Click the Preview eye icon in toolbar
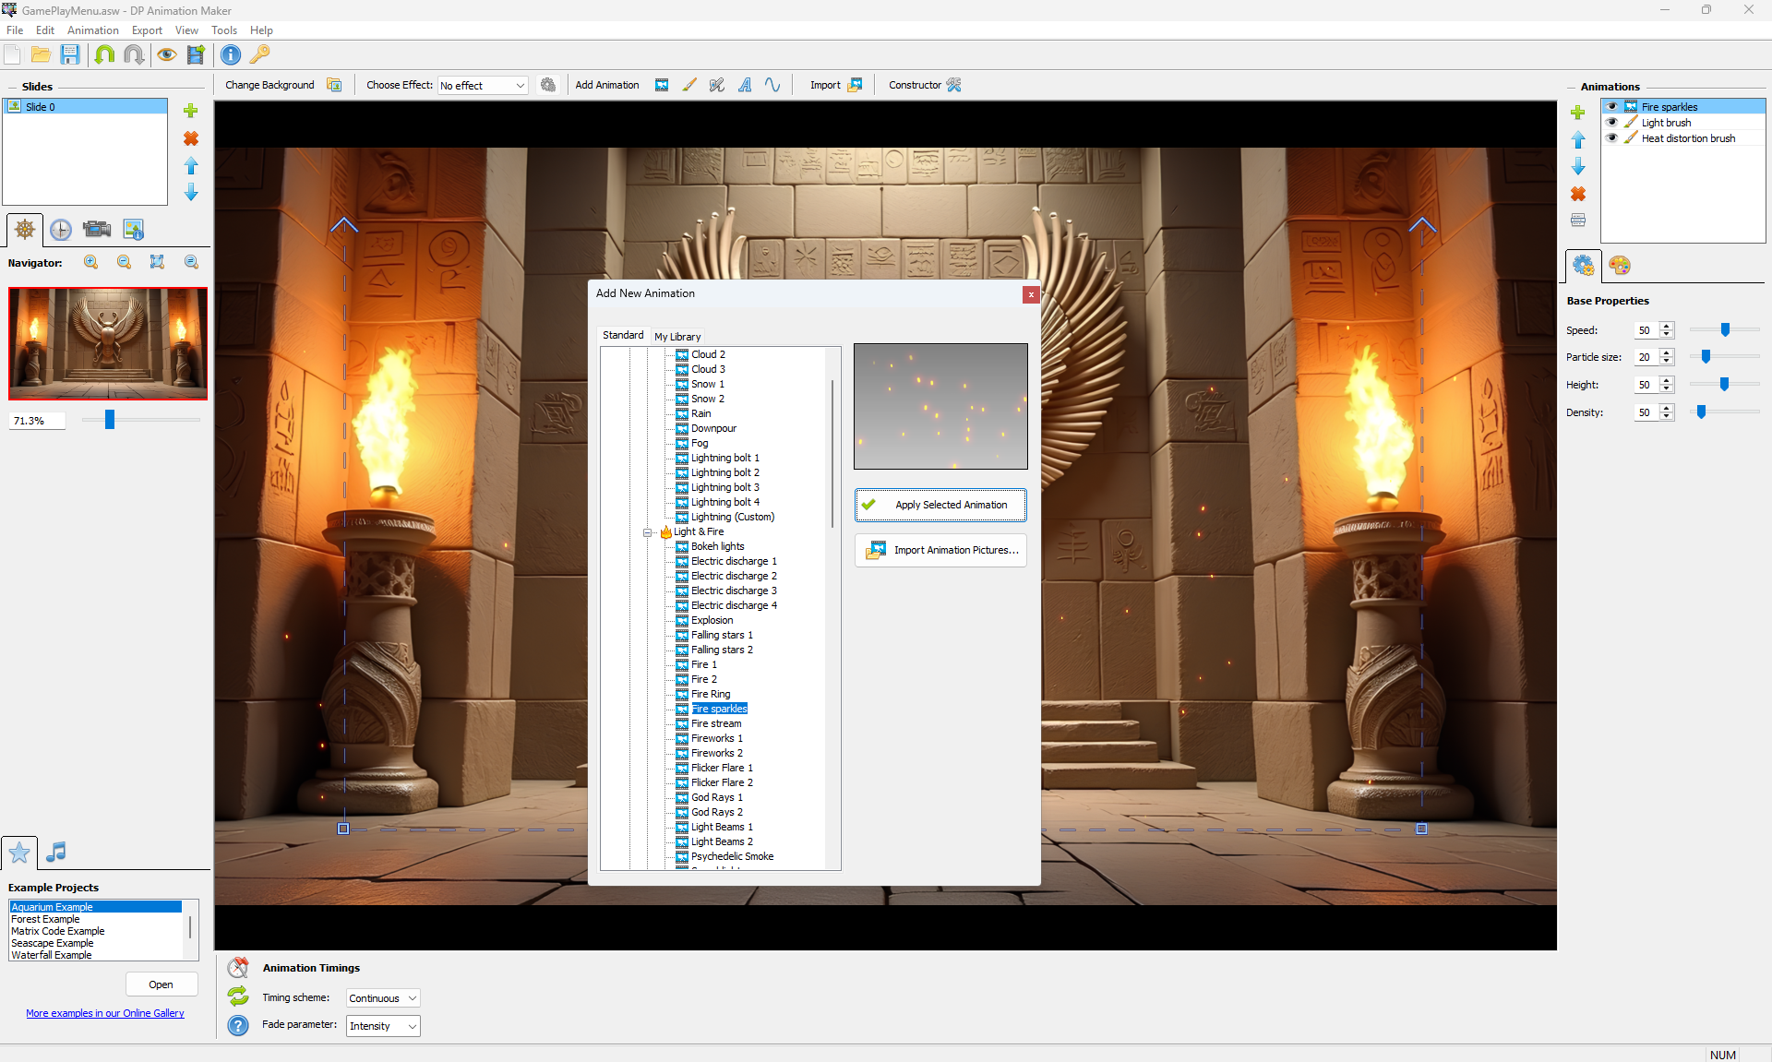1772x1062 pixels. click(x=166, y=54)
